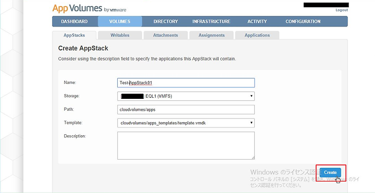Click the Path: label
This screenshot has width=375, height=193.
click(69, 109)
